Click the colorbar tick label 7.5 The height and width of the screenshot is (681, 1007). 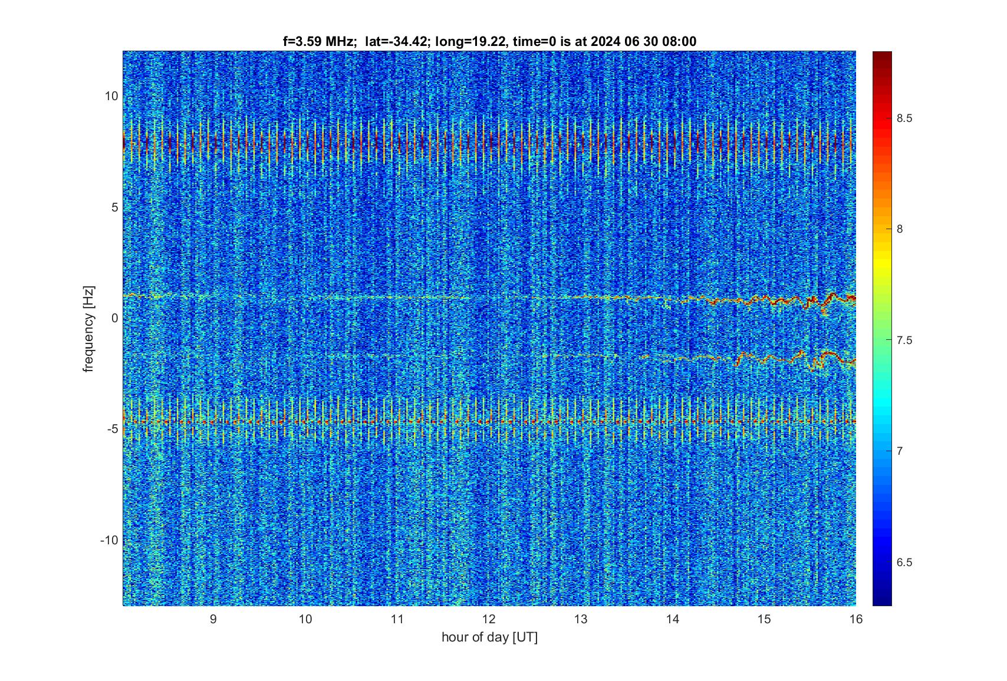pyautogui.click(x=904, y=340)
